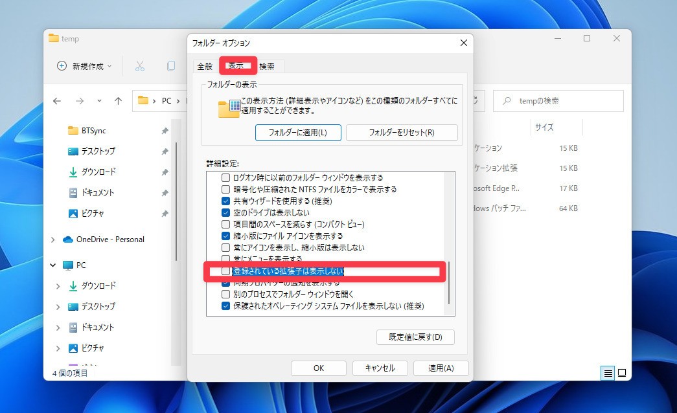This screenshot has height=413, width=677.
Task: Go back with the Explorer back arrow
Action: [x=57, y=101]
